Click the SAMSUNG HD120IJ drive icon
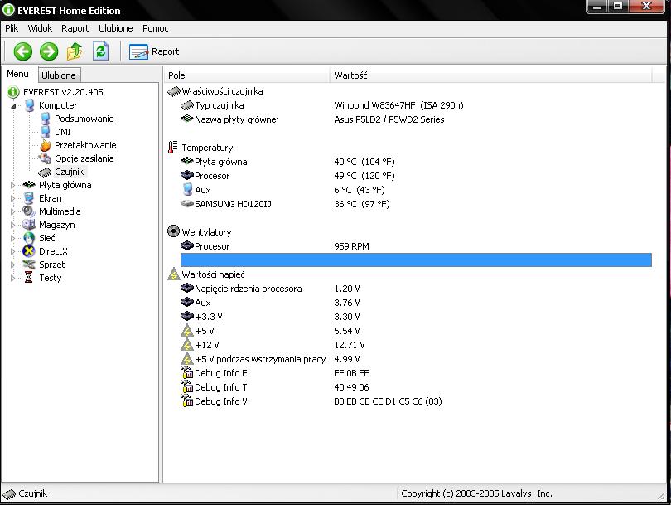The width and height of the screenshot is (671, 505). (187, 203)
